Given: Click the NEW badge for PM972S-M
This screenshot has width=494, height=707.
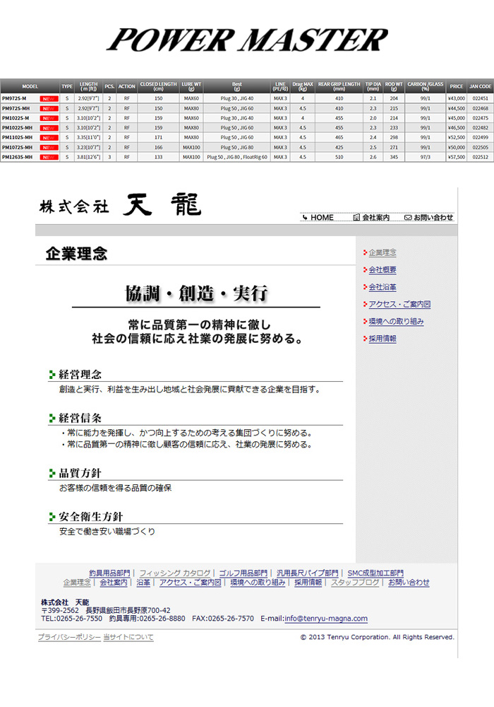Looking at the screenshot, I should coord(49,98).
